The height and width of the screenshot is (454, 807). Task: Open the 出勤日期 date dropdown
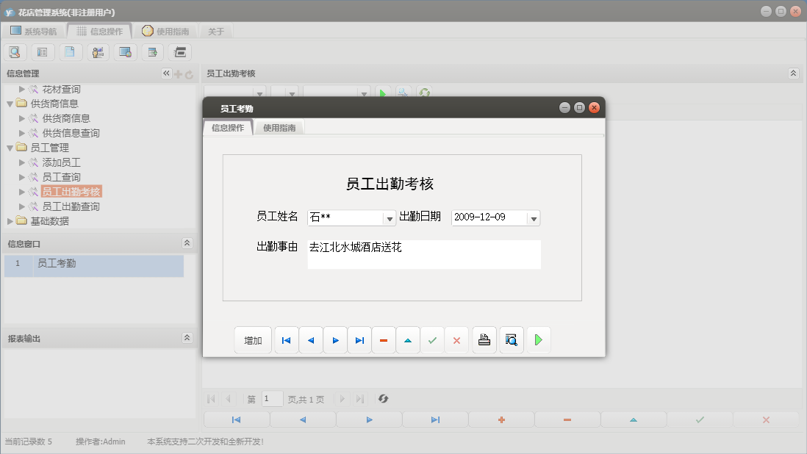(534, 217)
